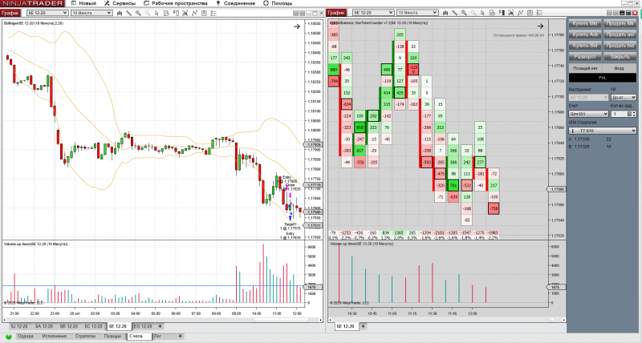
Task: Open data series icon in left chart
Action: tap(166, 13)
